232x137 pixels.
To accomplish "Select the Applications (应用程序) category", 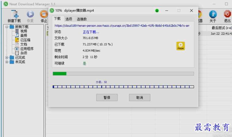I will (27, 49).
